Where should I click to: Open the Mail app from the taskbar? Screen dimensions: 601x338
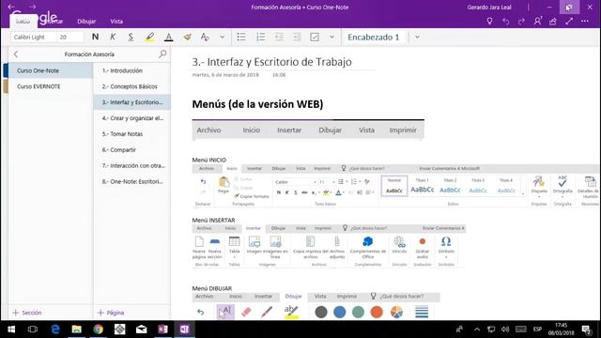click(142, 330)
